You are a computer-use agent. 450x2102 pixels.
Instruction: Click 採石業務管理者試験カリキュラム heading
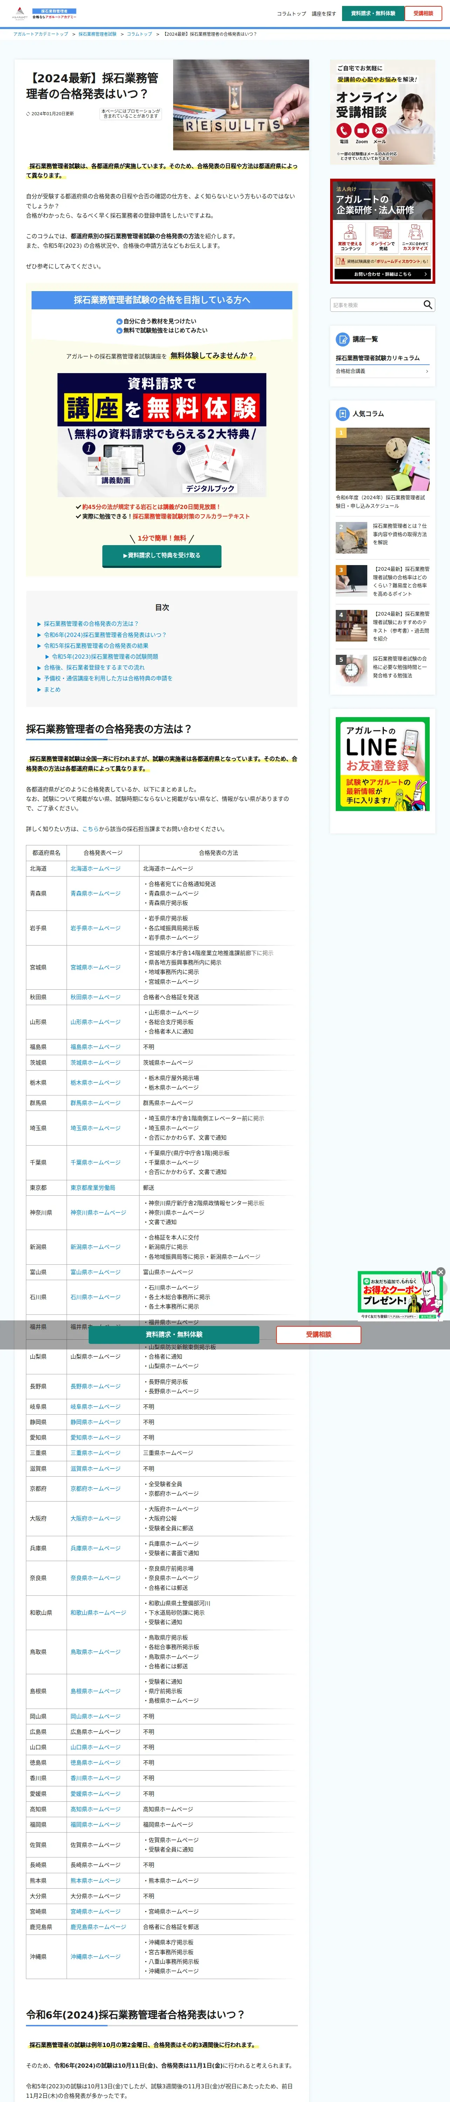[377, 358]
